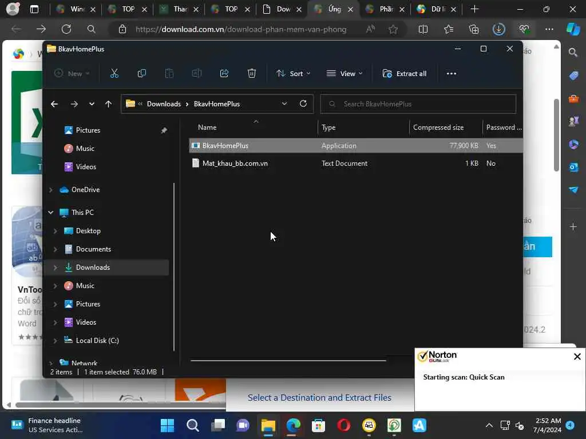Click the file list horizontal scrollbar
Screen dimensions: 586x439
click(288, 361)
